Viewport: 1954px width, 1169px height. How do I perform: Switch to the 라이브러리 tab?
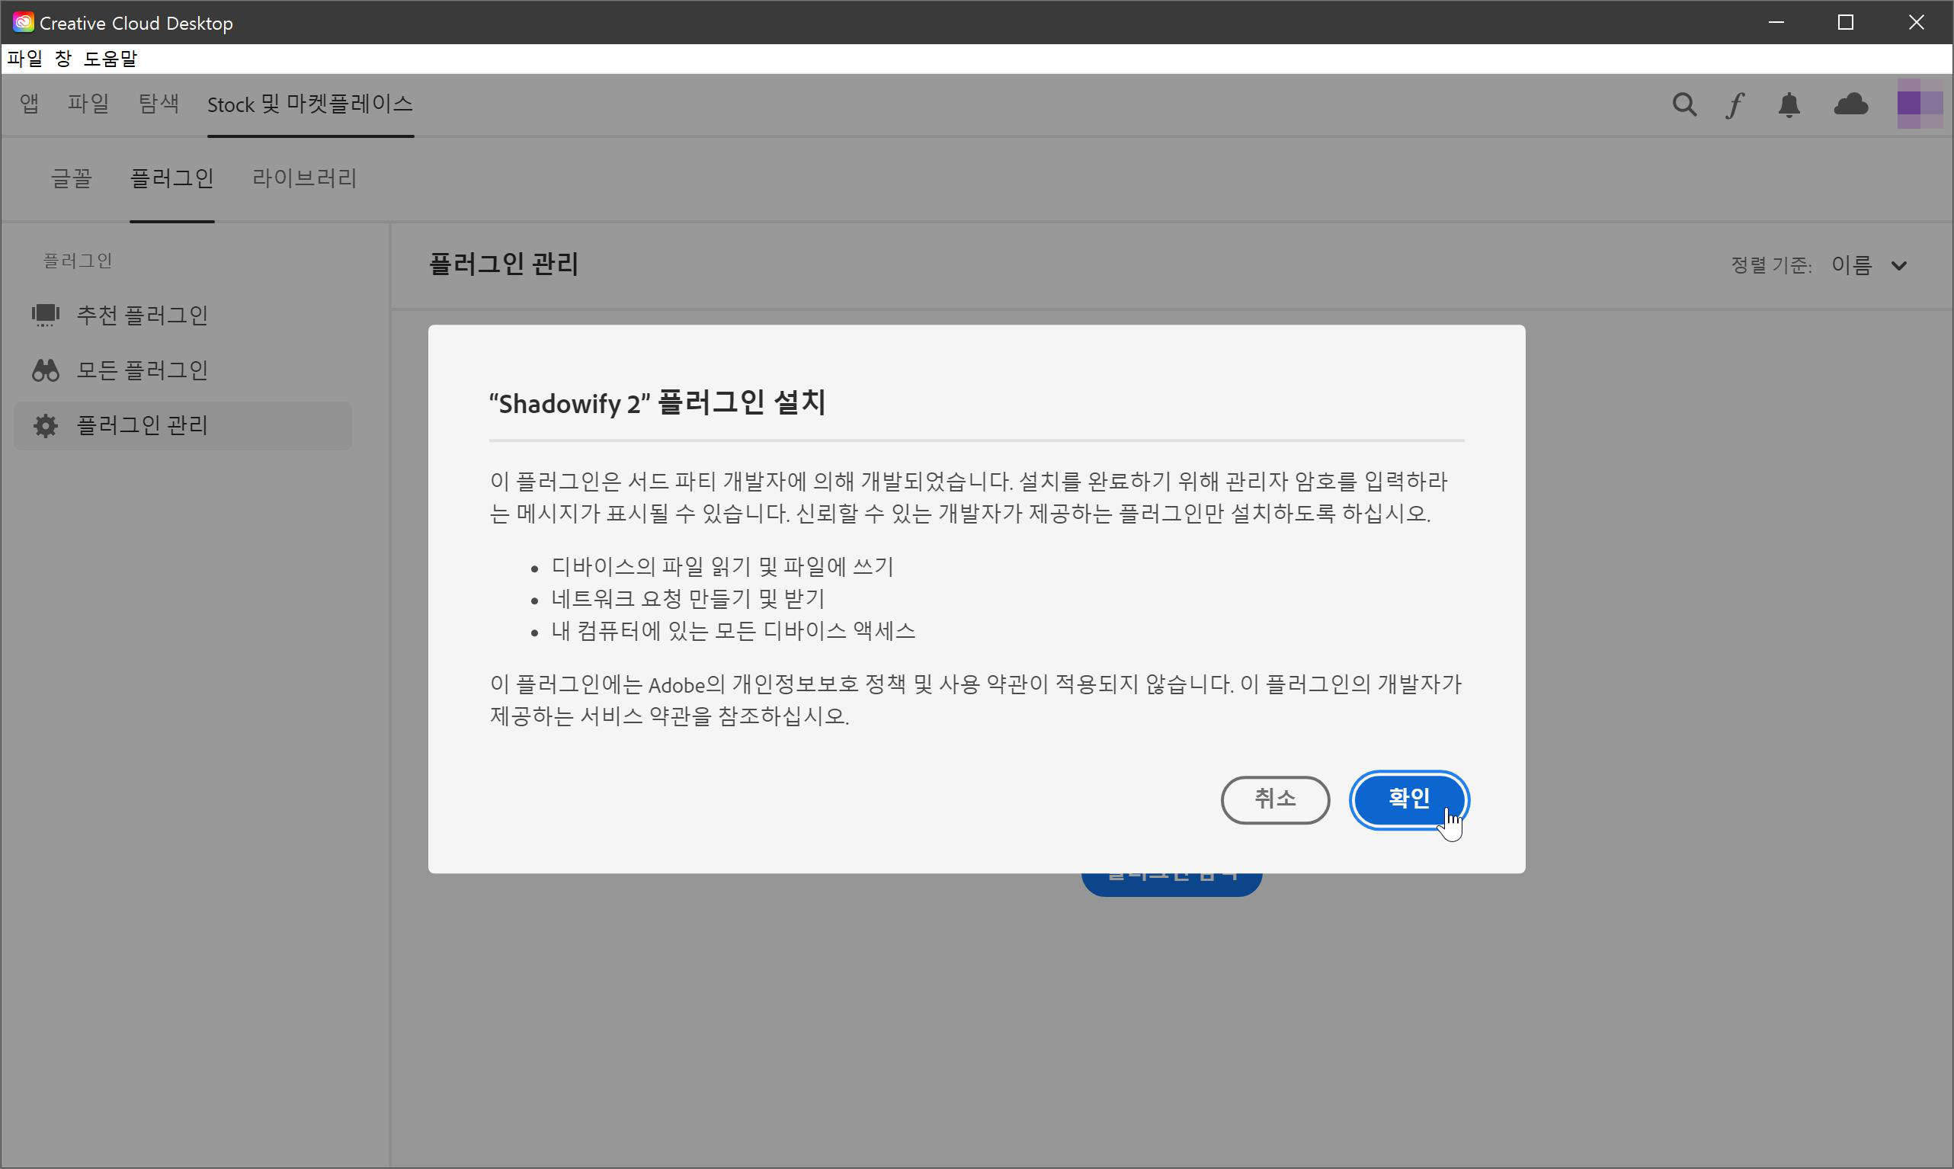(x=304, y=179)
